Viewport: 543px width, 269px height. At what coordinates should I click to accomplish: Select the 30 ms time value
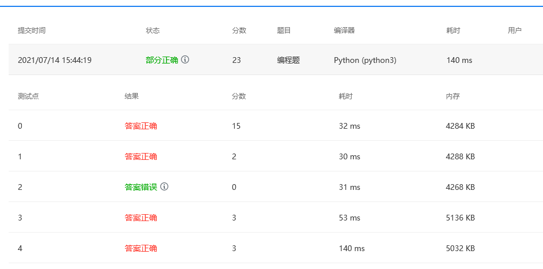tap(349, 156)
